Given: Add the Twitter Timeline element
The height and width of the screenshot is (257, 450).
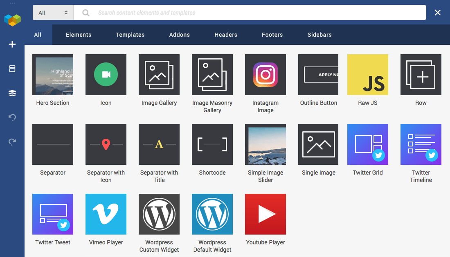Looking at the screenshot, I should [x=421, y=144].
